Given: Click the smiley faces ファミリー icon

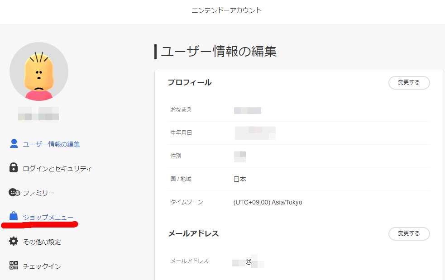Looking at the screenshot, I should (x=14, y=193).
